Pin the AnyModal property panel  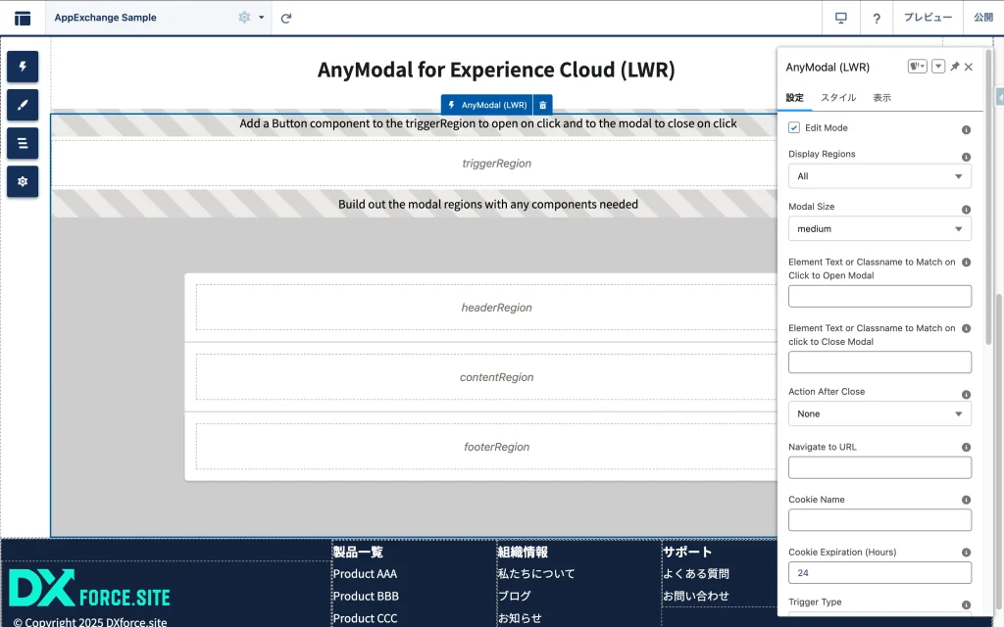(x=954, y=67)
